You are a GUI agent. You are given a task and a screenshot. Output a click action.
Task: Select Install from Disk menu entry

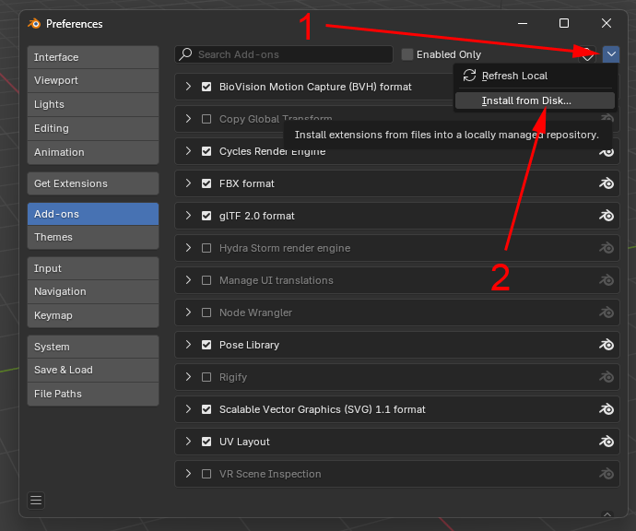525,100
